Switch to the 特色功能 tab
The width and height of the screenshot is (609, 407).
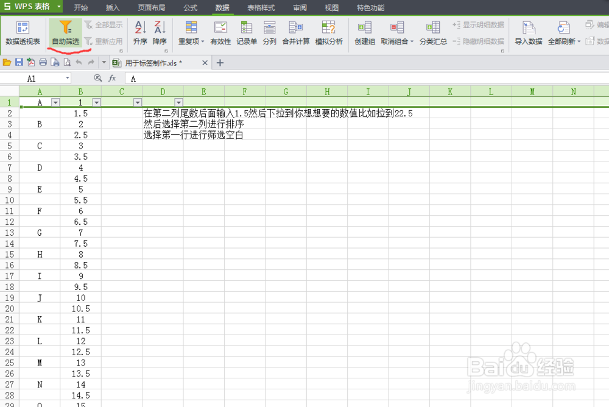(x=370, y=7)
